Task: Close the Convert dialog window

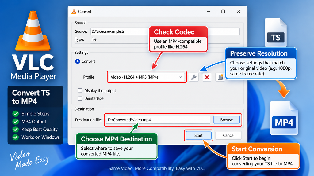Action: (239, 11)
